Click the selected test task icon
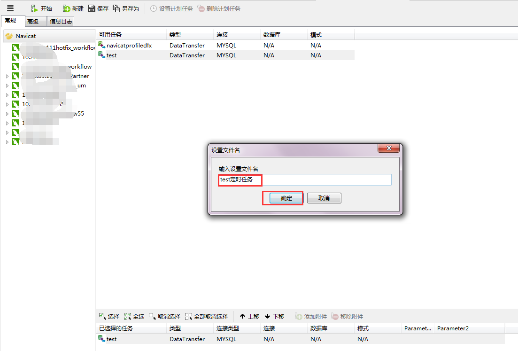 [102, 339]
